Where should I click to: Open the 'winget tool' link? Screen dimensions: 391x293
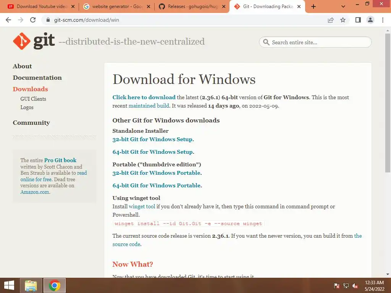(142, 206)
